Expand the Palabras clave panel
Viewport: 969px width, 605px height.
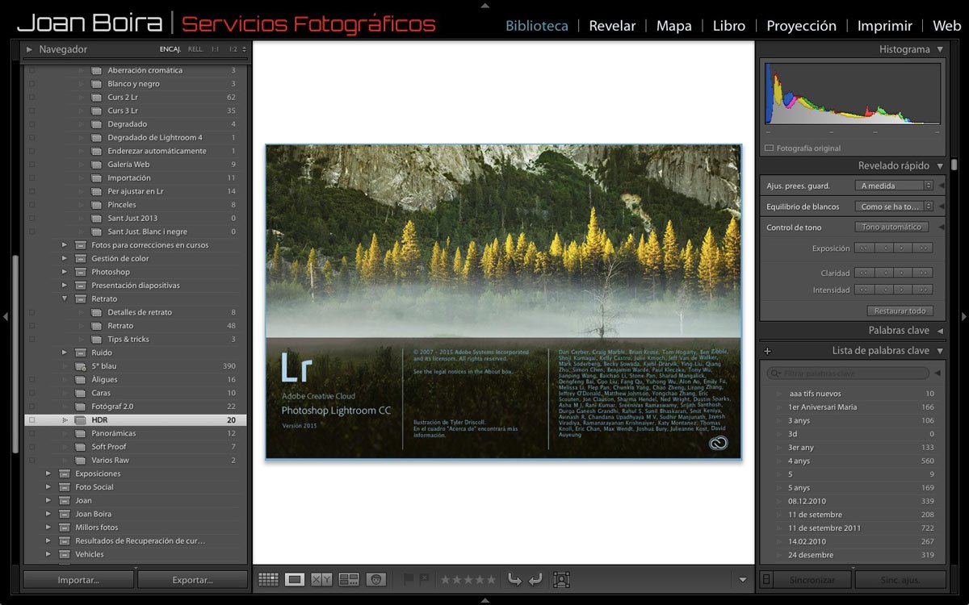click(x=941, y=331)
